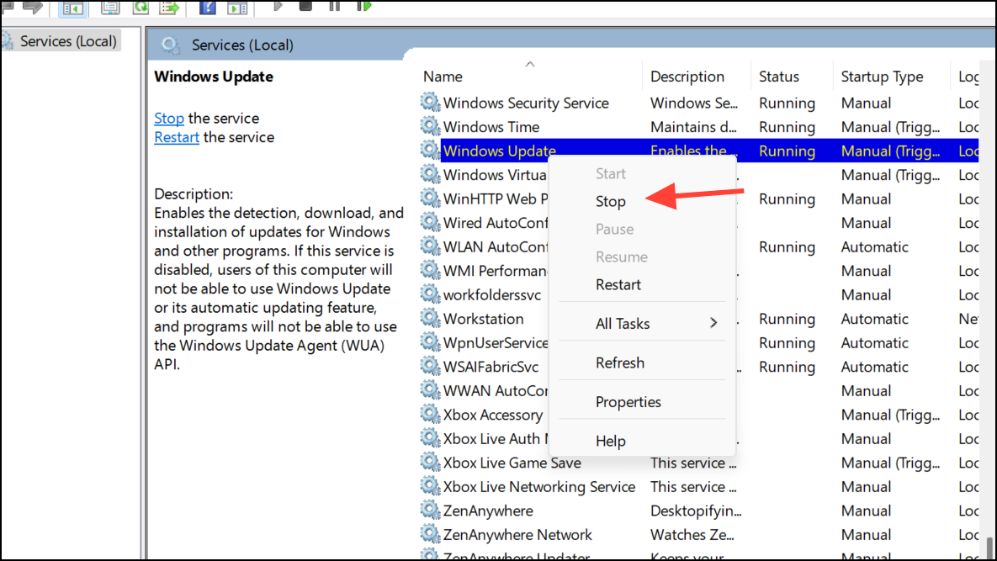The image size is (997, 561).
Task: Click the Properties toolbar icon
Action: tap(110, 8)
